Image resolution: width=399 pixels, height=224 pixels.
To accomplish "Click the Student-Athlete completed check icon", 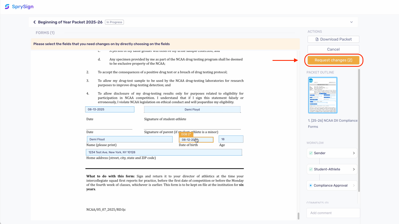I will (311, 169).
